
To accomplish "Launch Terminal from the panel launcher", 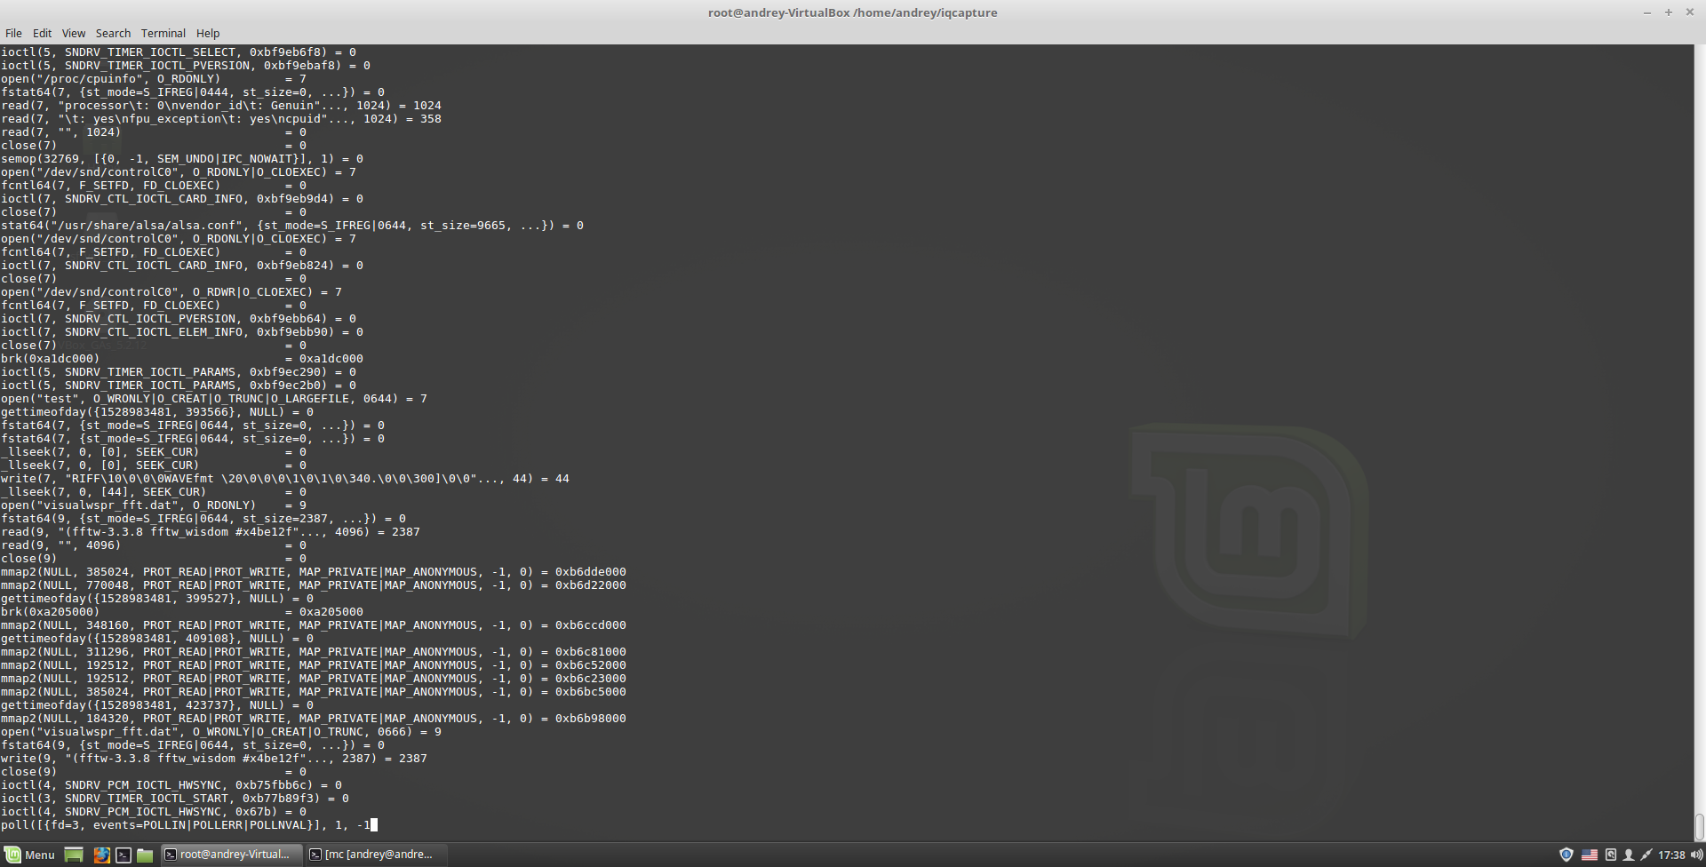I will [124, 855].
